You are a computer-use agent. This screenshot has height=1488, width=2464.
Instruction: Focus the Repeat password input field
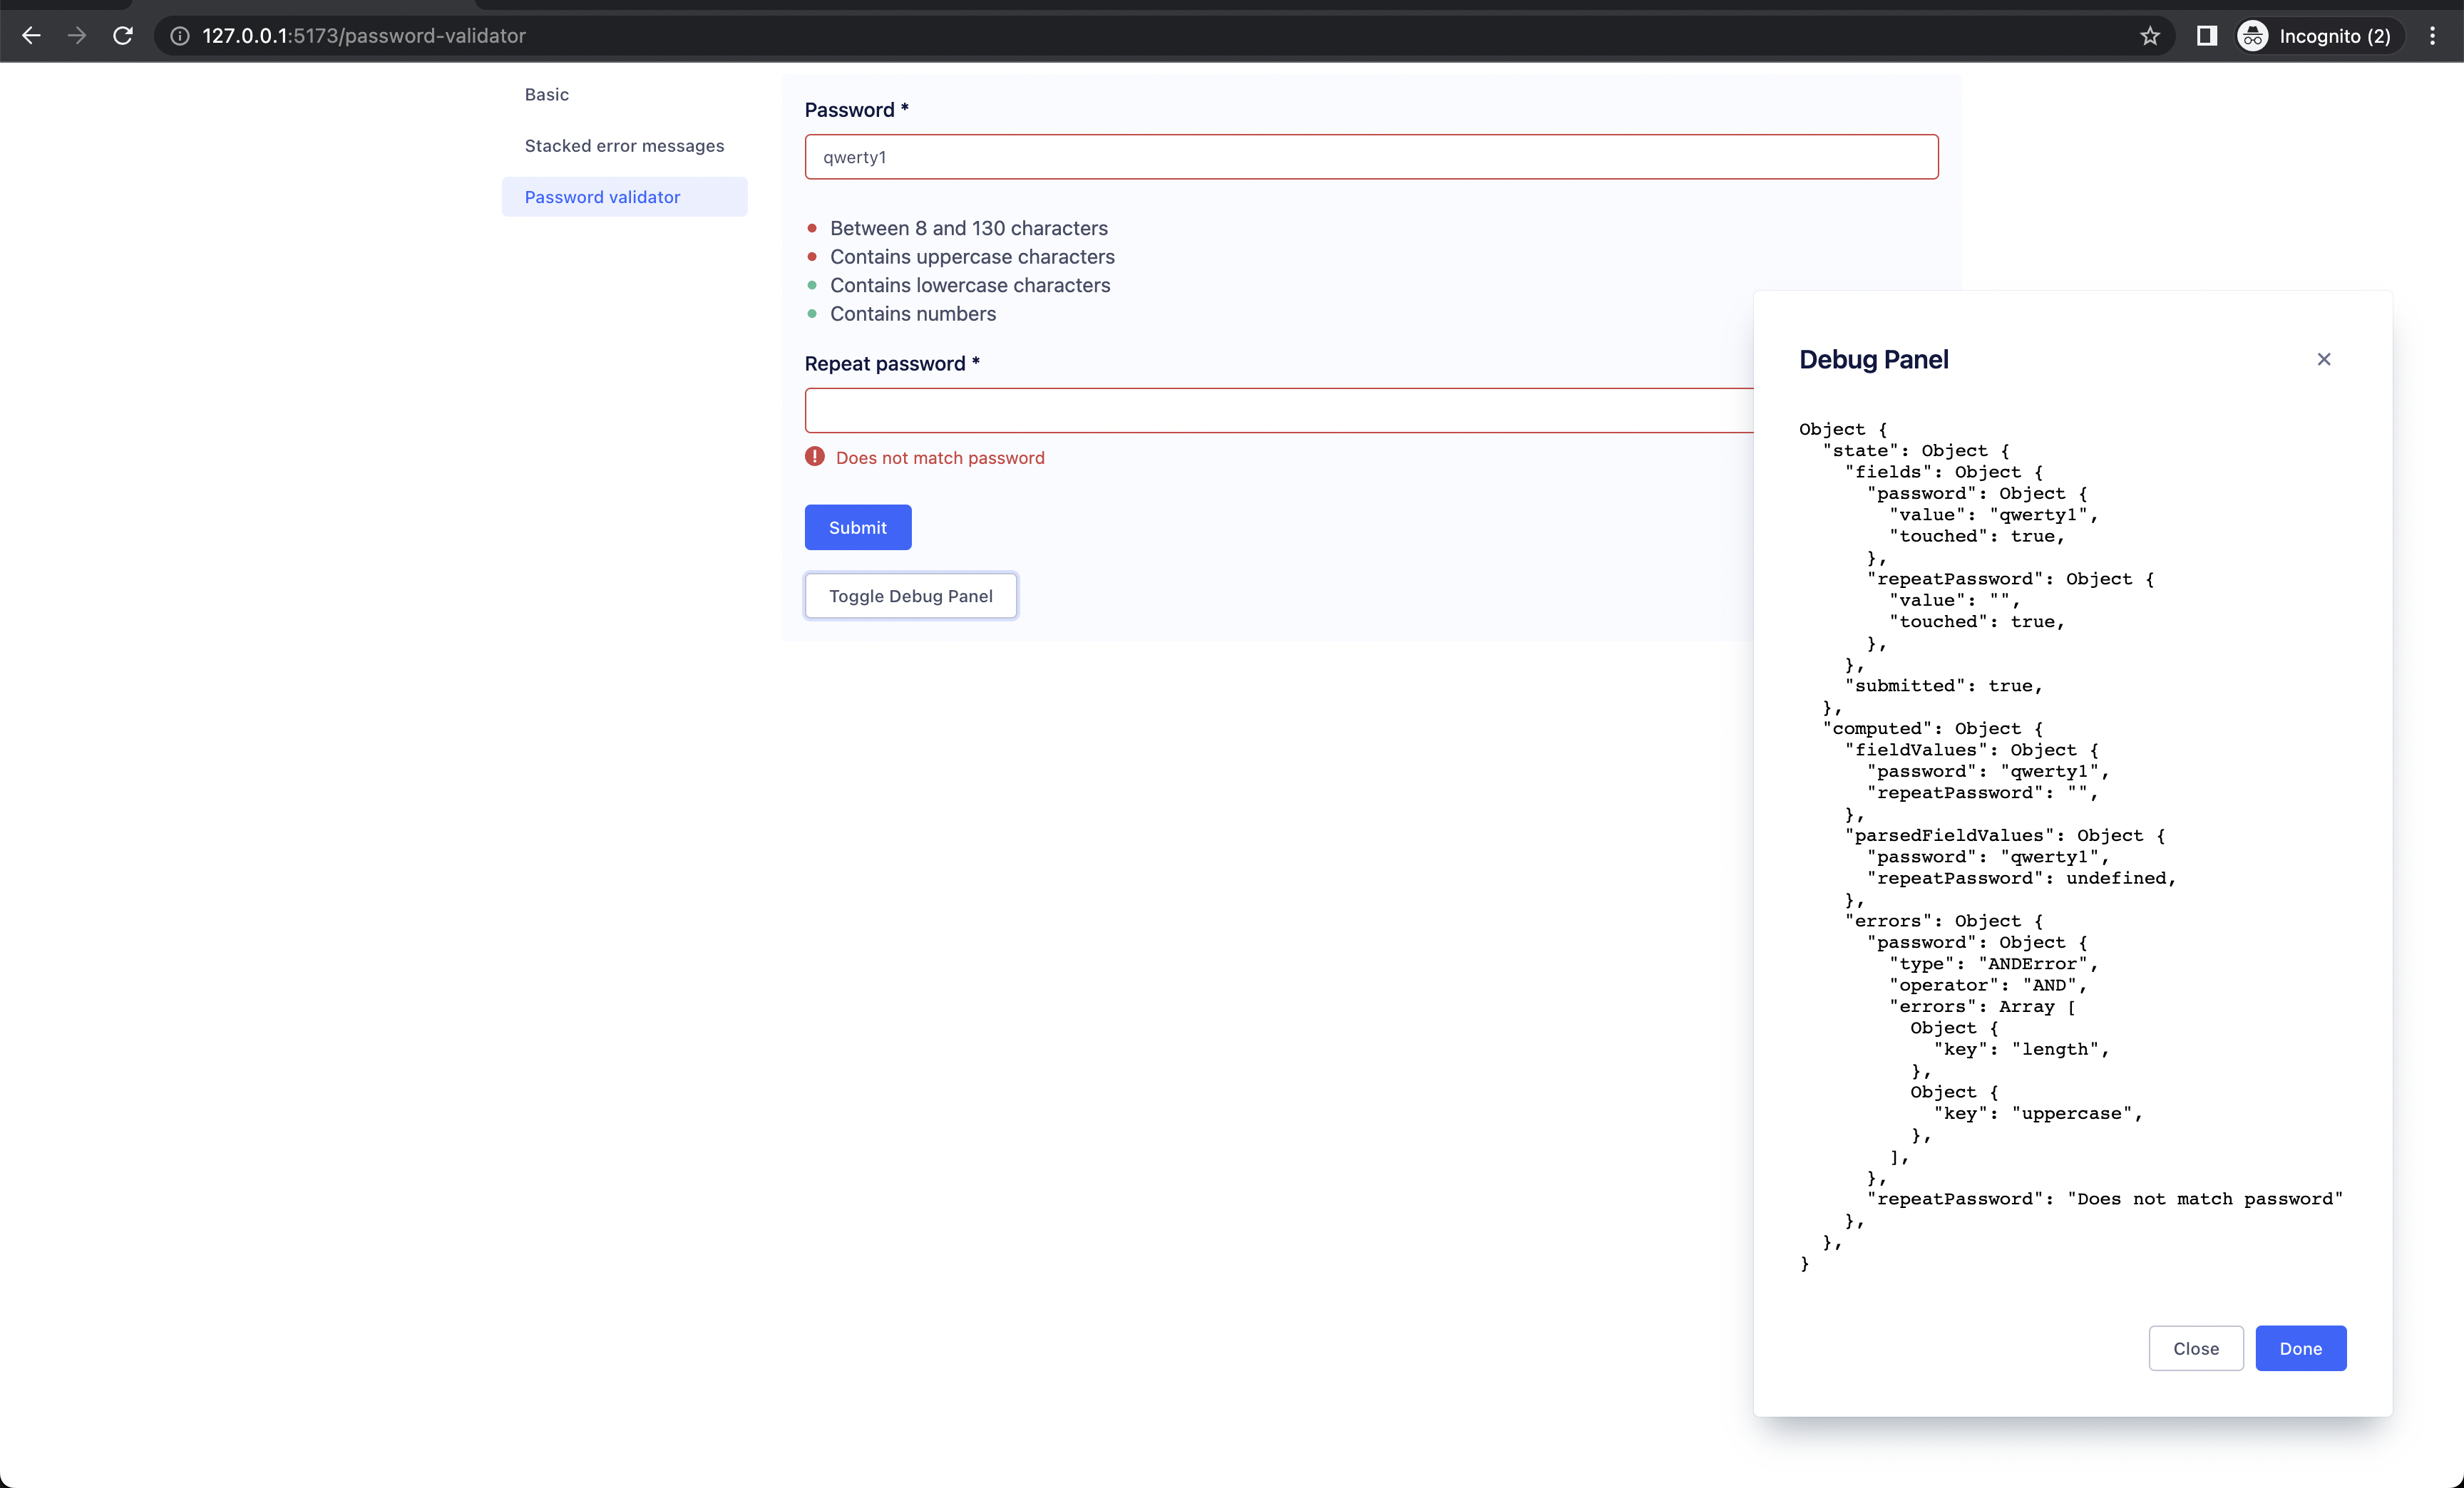click(x=1278, y=410)
